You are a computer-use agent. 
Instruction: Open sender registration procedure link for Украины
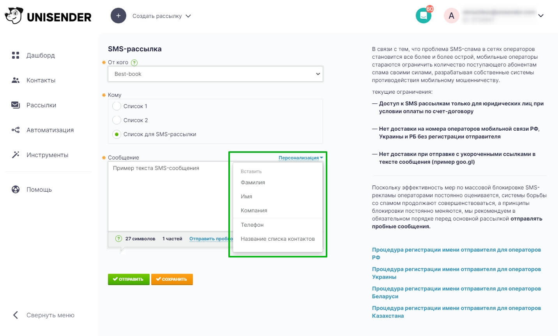pos(456,273)
